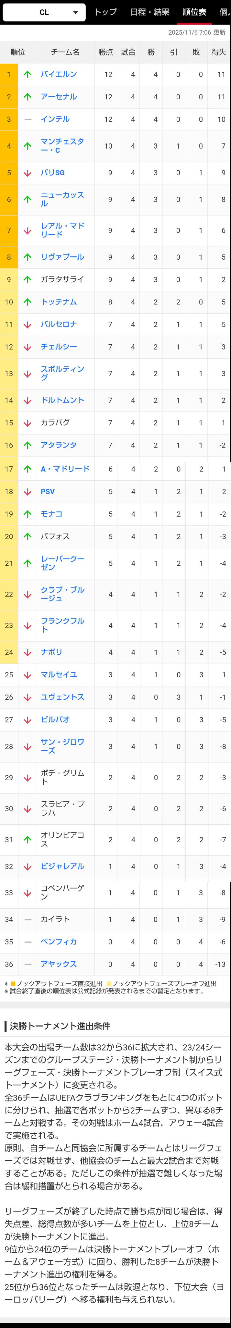The width and height of the screenshot is (231, 1328).
Task: Click the 得失 column header
Action: pyautogui.click(x=219, y=52)
